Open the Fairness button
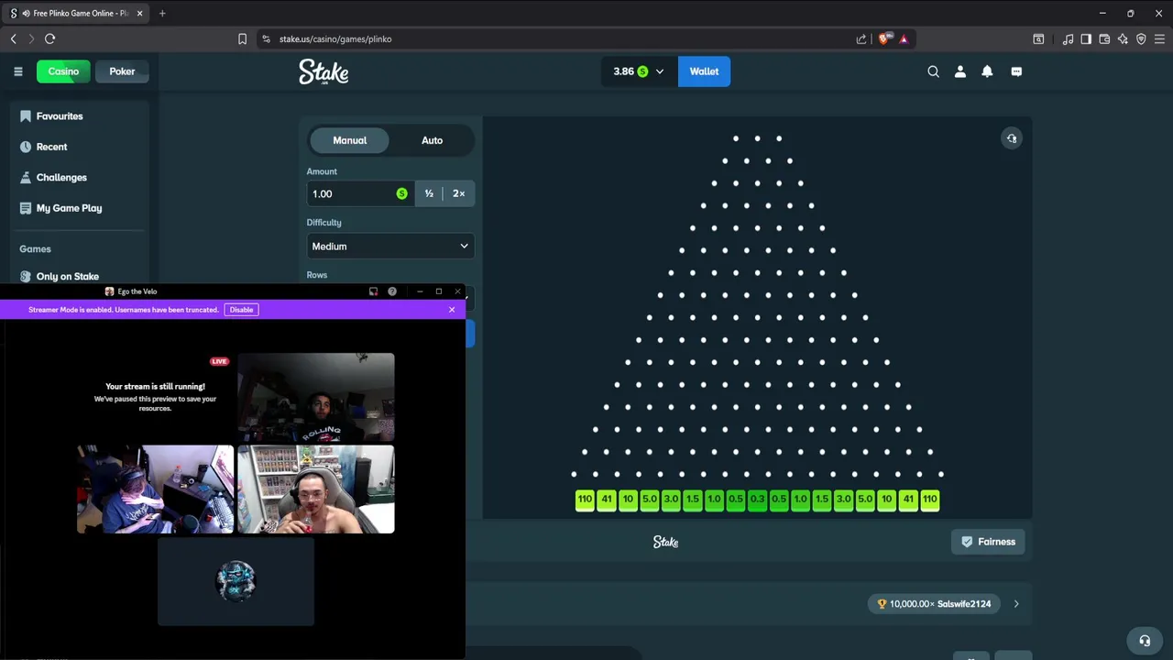The height and width of the screenshot is (660, 1173). point(988,542)
